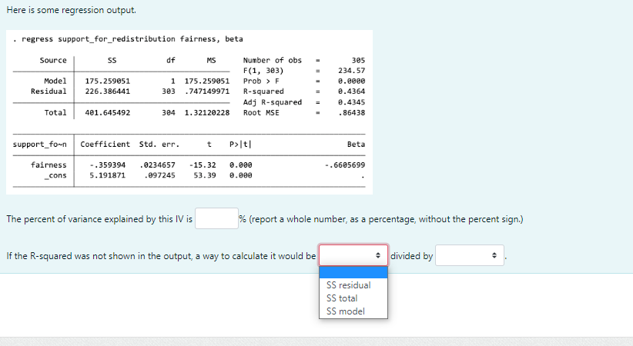This screenshot has width=633, height=346.
Task: Click the Adj R-squared value 0.4345
Action: pos(351,102)
